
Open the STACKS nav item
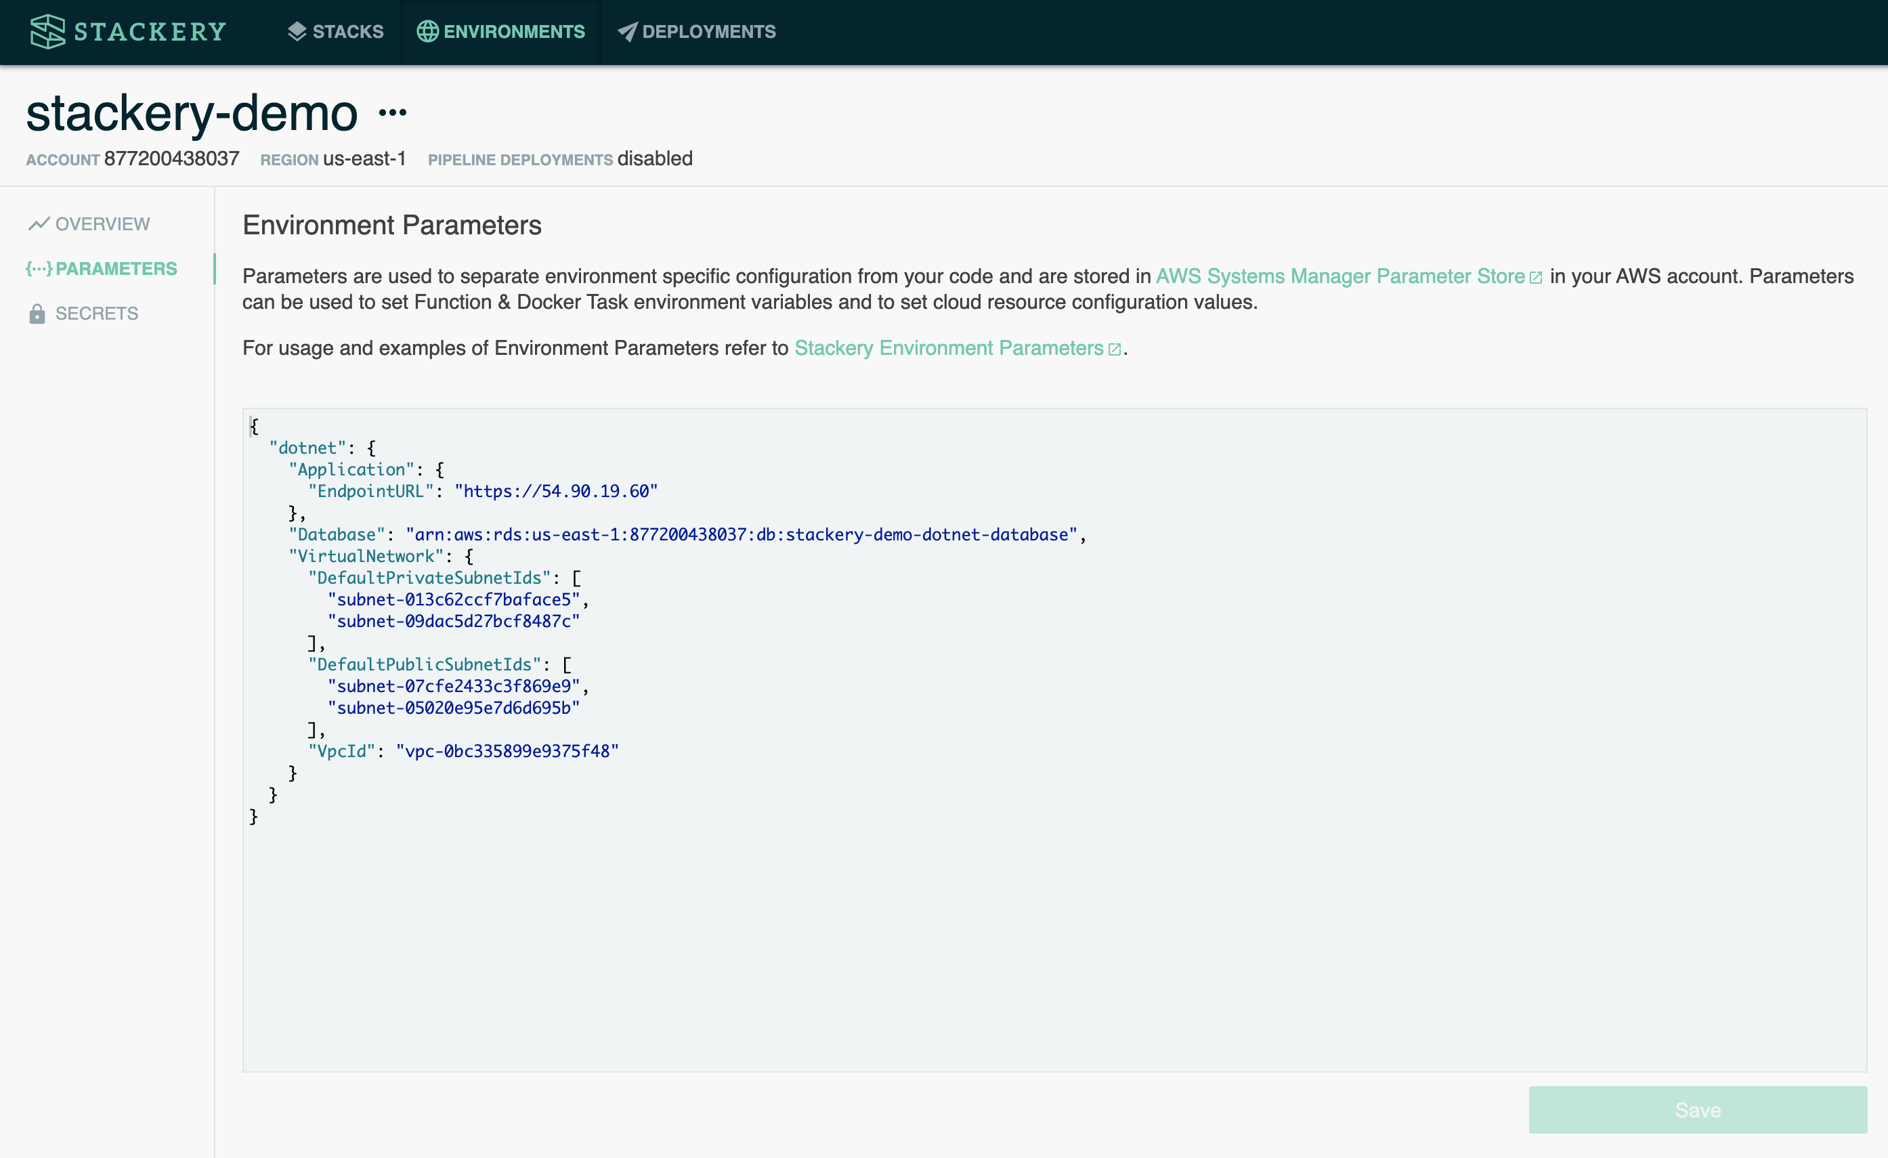point(336,31)
